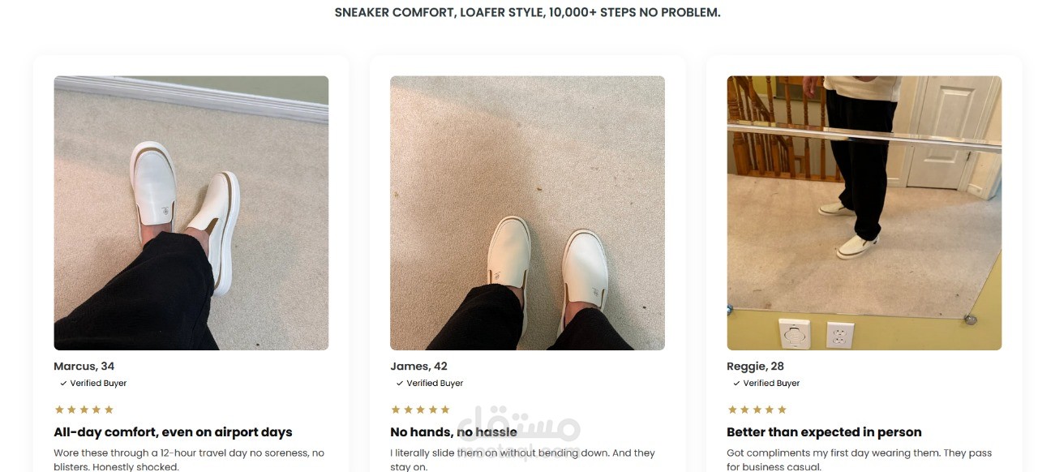Click the five-star rating under James
This screenshot has height=472, width=1038.
click(x=420, y=410)
